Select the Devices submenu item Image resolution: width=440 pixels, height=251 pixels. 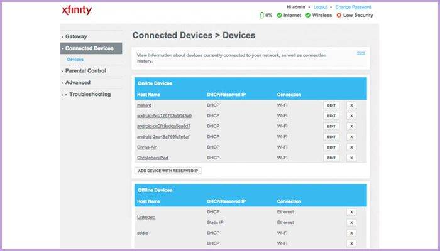75,60
